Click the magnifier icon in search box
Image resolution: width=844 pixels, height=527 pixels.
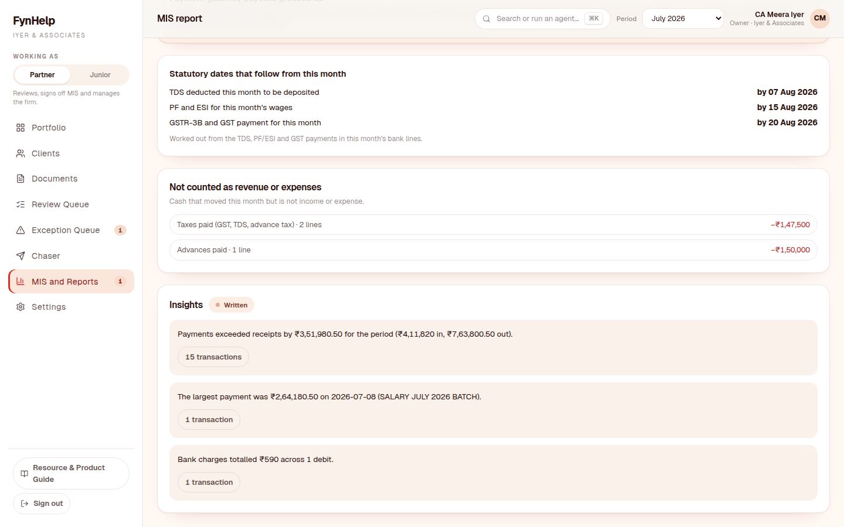(x=486, y=19)
